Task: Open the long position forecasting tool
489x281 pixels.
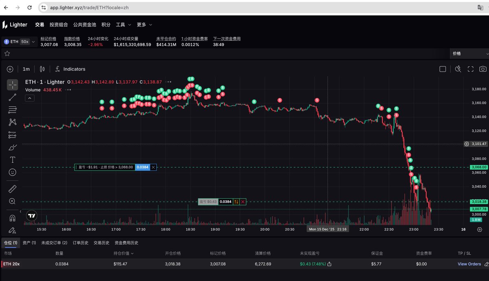Action: tap(13, 135)
